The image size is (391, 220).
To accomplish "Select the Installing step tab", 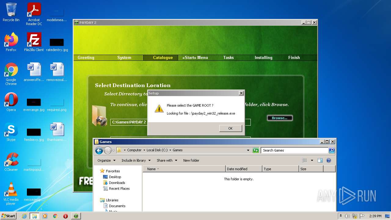I will pos(263,57).
